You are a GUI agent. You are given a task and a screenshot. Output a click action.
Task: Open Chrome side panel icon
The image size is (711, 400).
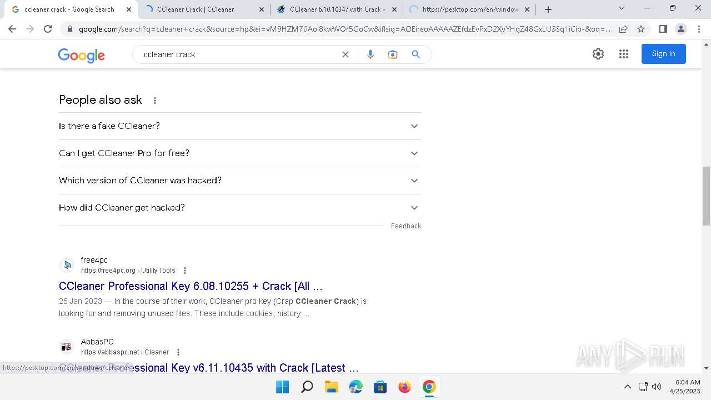click(x=663, y=29)
